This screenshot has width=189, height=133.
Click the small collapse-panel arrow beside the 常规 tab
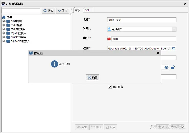(71, 9)
